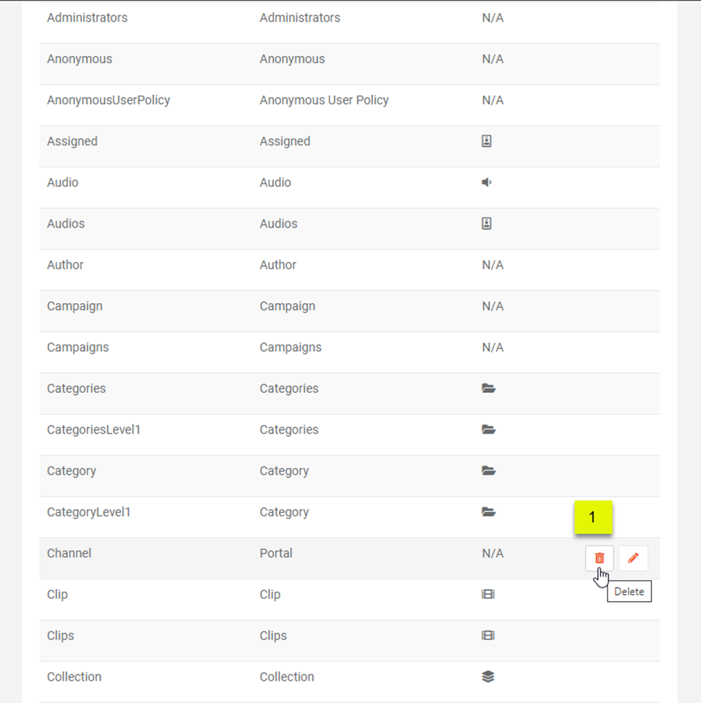The image size is (701, 703).
Task: Click the film icon in Clips row
Action: pos(488,636)
